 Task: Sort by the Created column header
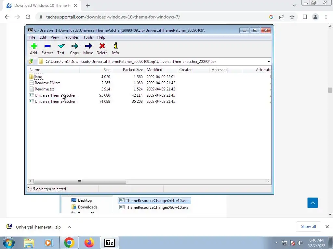(x=193, y=70)
